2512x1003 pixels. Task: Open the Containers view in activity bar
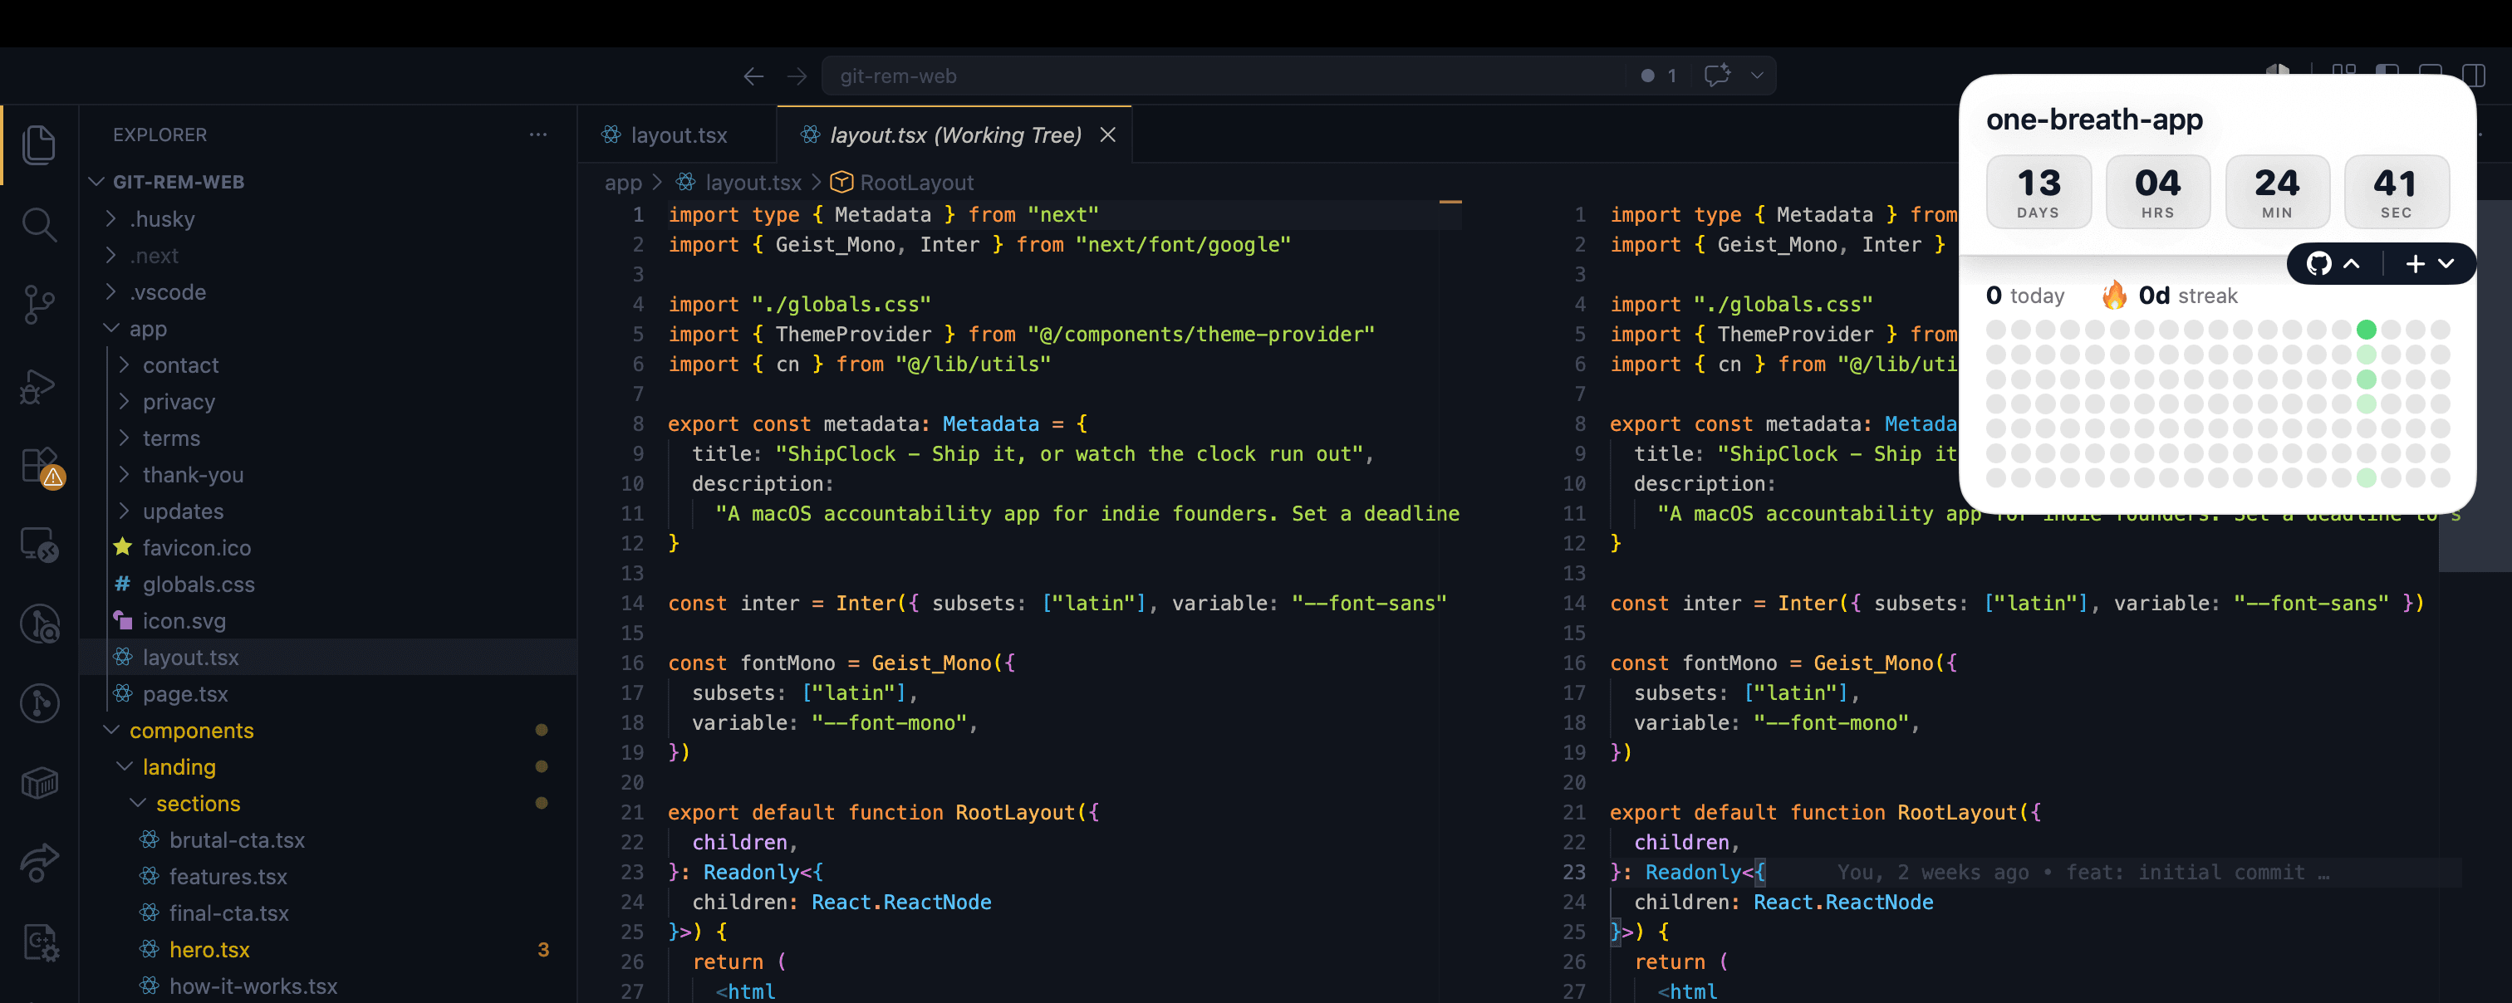39,782
